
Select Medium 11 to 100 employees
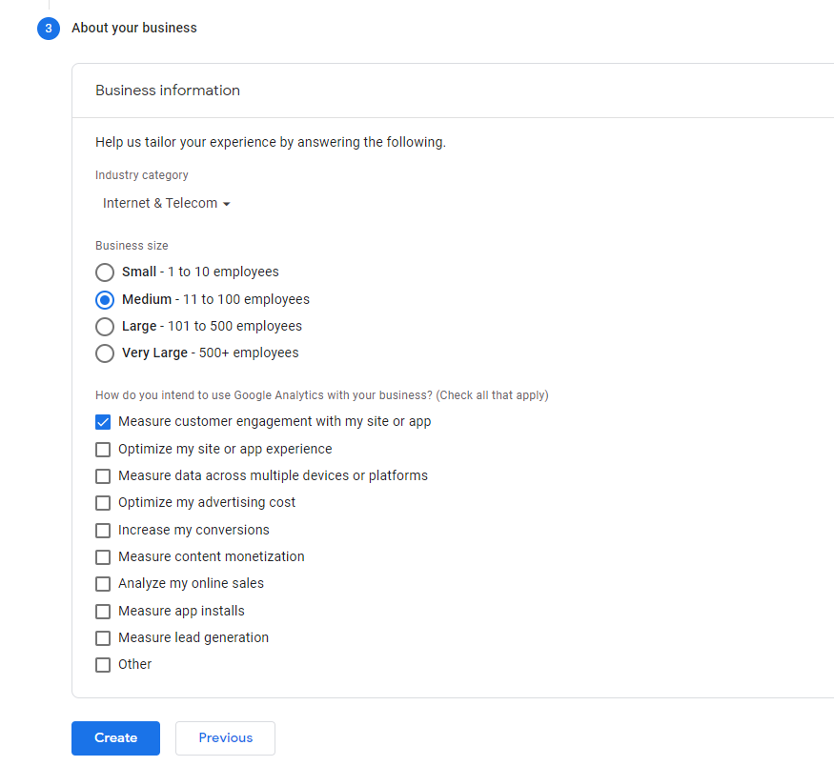click(x=105, y=300)
